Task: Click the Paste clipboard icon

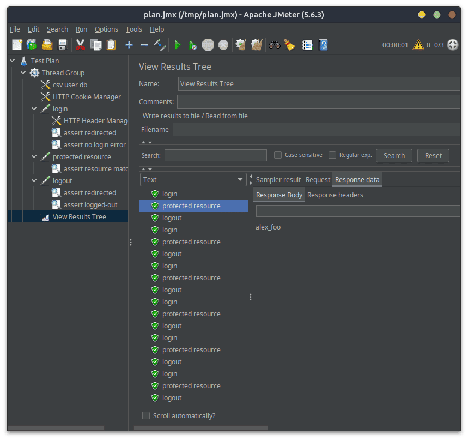Action: (x=111, y=45)
